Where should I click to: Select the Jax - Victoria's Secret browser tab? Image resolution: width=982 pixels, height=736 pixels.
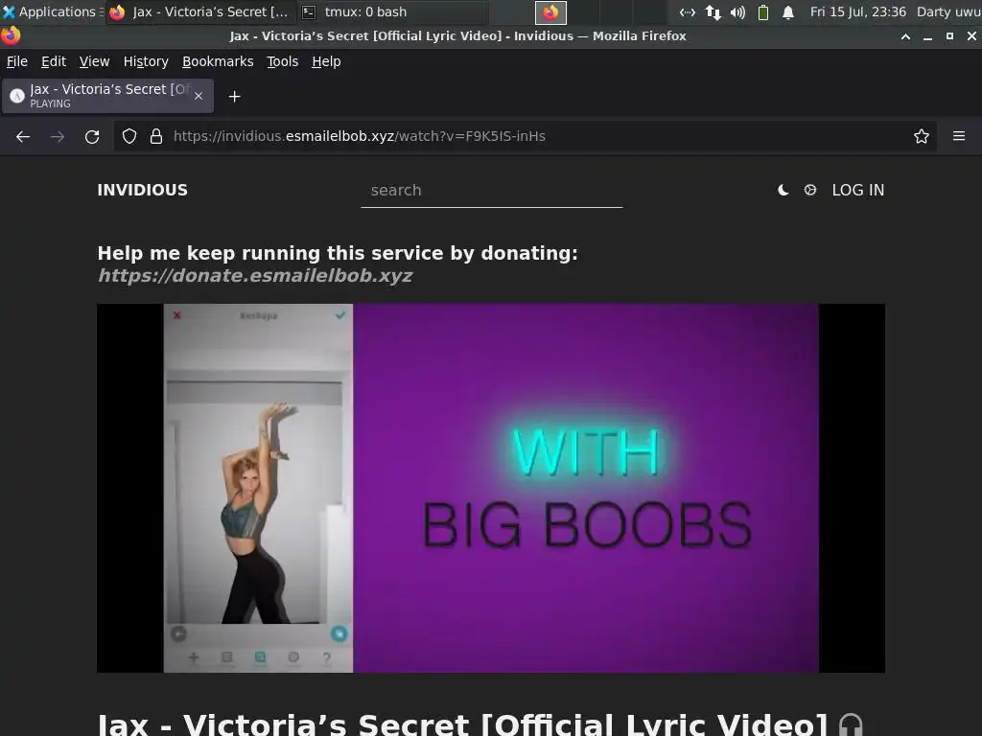point(107,96)
